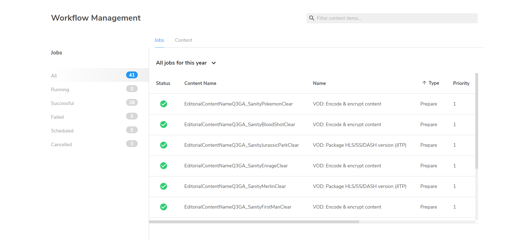Click the horizontal scrollbar under the table
The width and height of the screenshot is (526, 241).
(x=254, y=222)
